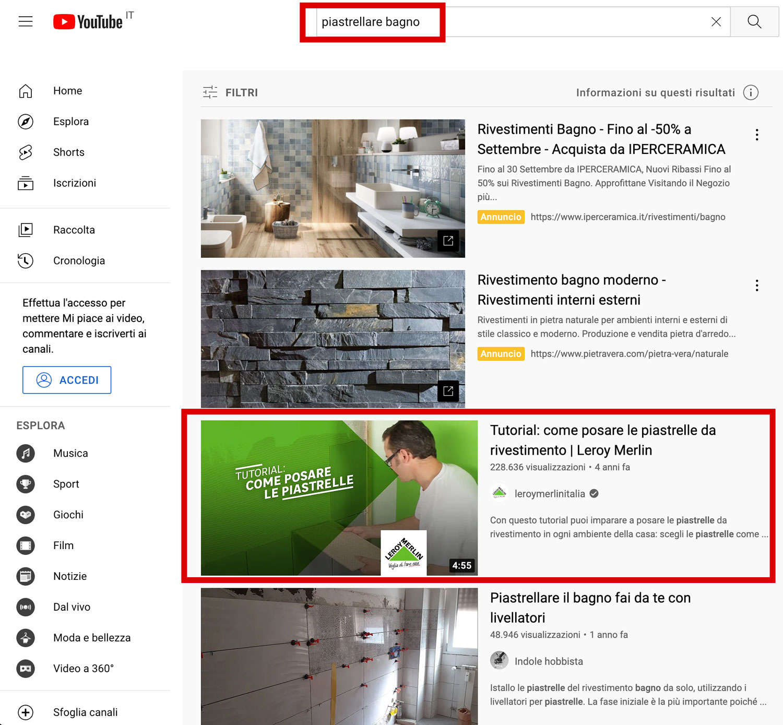Click Piastrellare il bagno fai da te title
783x725 pixels.
(590, 608)
